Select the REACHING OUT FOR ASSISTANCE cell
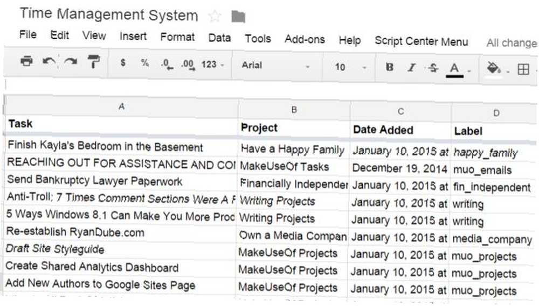 pyautogui.click(x=121, y=163)
